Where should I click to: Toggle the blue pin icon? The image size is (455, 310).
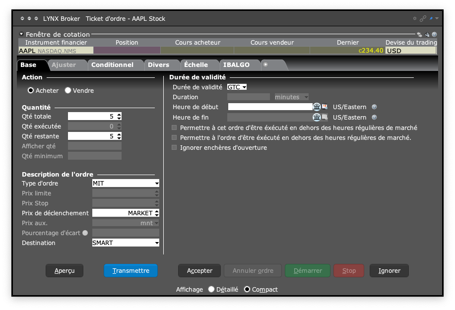[431, 18]
